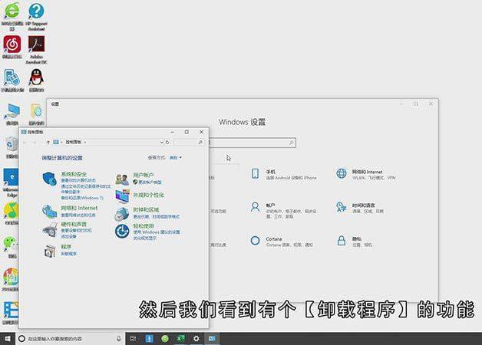Open Network and Internet icon in Control Panel
This screenshot has width=482, height=345.
(49, 212)
